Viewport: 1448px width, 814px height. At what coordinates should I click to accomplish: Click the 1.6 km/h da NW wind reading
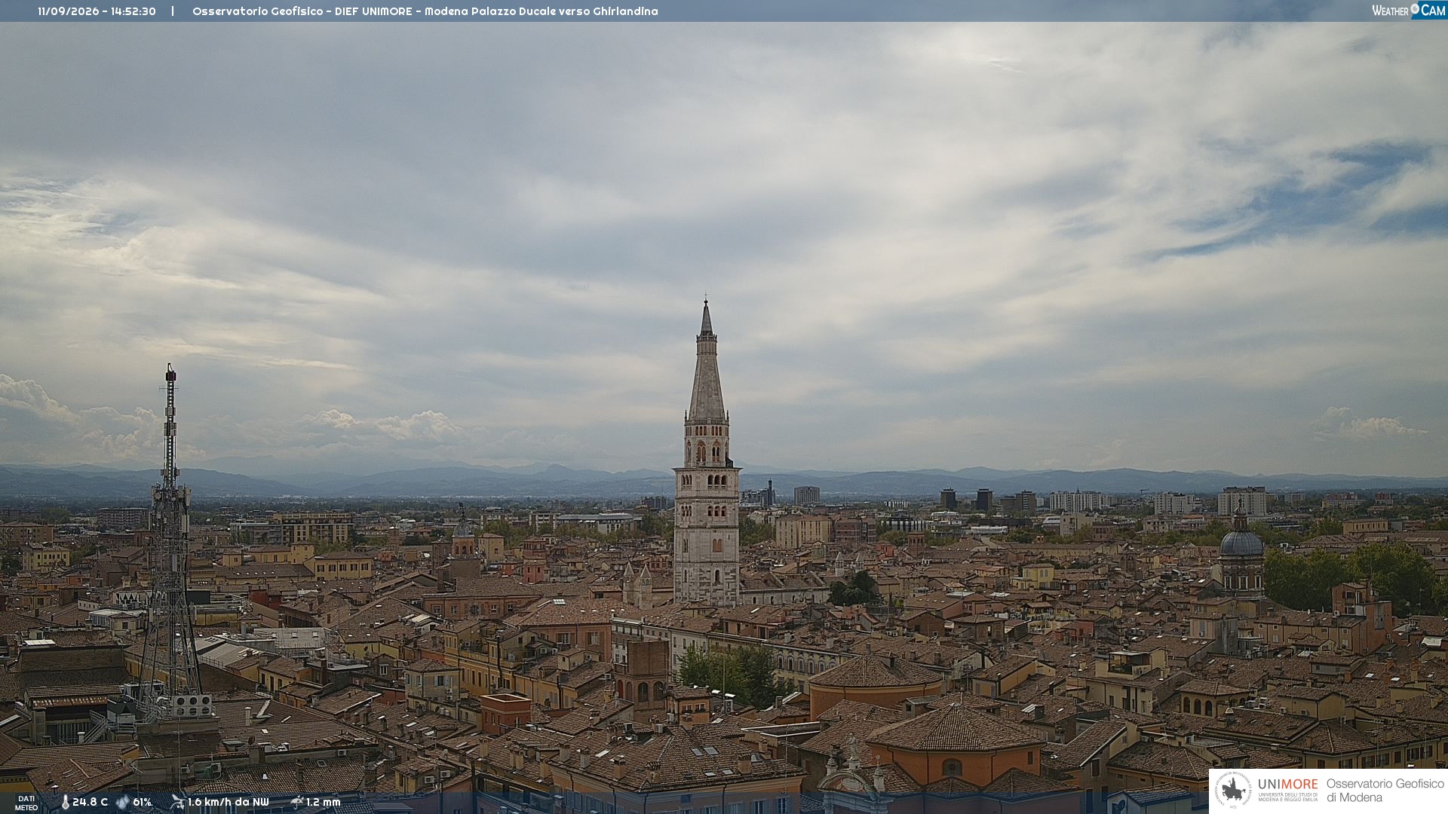click(229, 802)
